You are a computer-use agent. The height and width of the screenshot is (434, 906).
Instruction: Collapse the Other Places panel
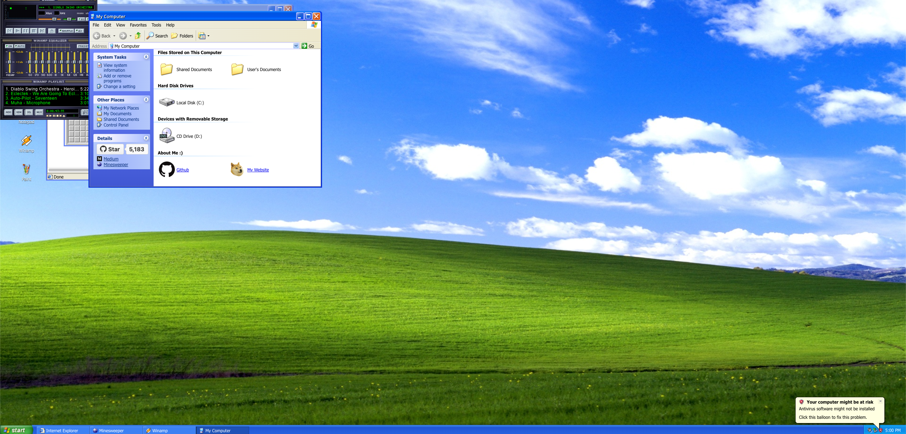pos(146,100)
